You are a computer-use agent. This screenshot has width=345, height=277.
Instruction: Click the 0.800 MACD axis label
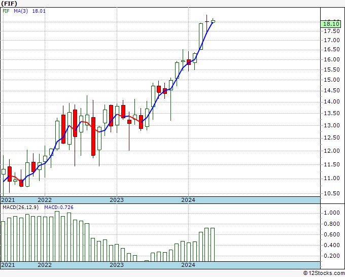[x=332, y=224]
